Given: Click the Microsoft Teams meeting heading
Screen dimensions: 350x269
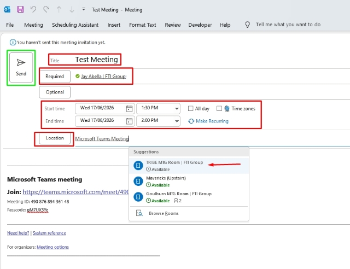Looking at the screenshot, I should pos(45,179).
